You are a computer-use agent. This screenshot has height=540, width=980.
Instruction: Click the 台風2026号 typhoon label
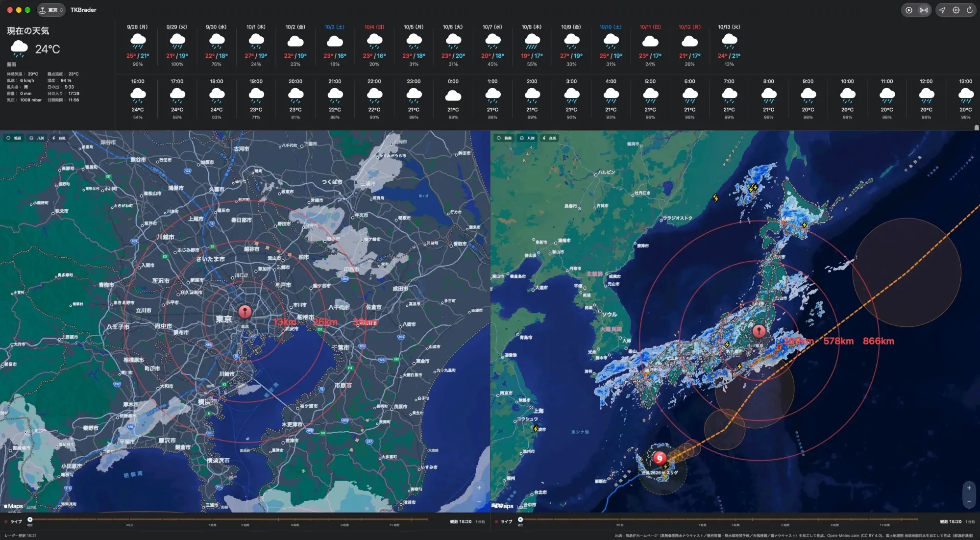pos(660,473)
